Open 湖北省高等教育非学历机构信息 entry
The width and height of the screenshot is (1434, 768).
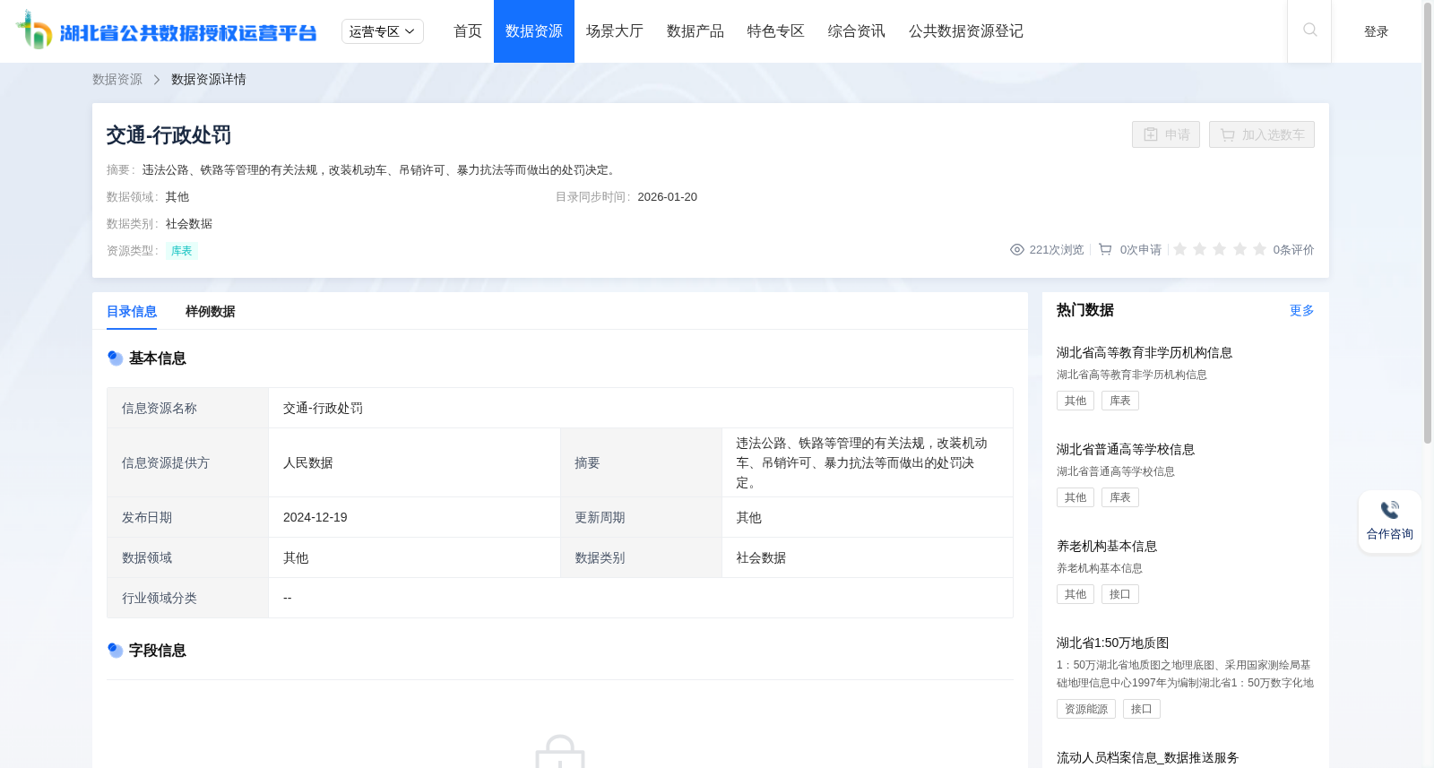1145,353
